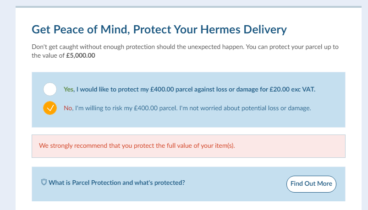Screen dimensions: 368x210
Task: Click the green "Yes," word in first option
Action: [x=69, y=89]
